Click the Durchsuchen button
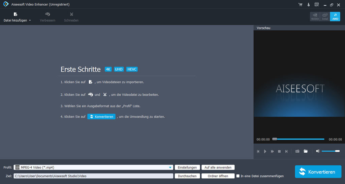This screenshot has height=184, width=345. pyautogui.click(x=187, y=176)
